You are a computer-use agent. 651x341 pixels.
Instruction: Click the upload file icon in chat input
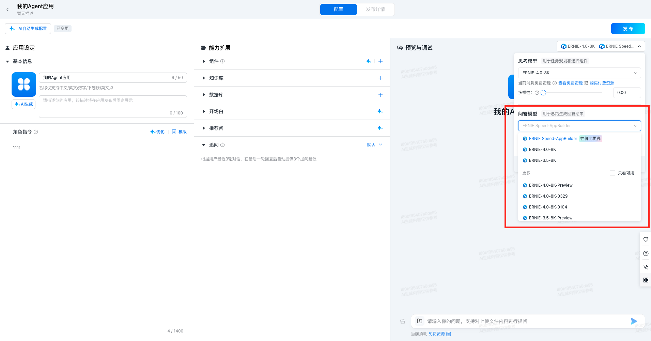click(420, 321)
